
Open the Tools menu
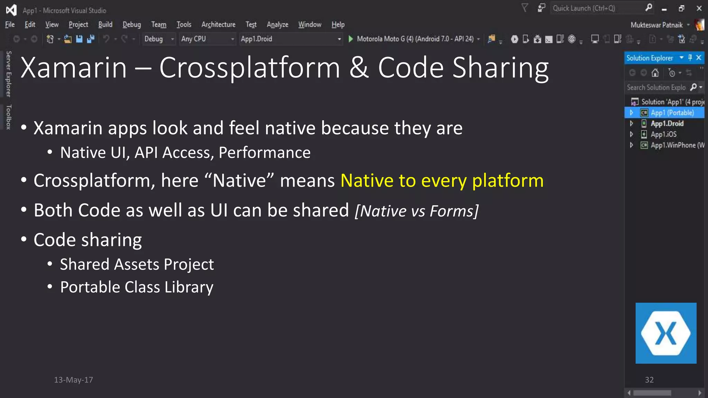point(184,25)
